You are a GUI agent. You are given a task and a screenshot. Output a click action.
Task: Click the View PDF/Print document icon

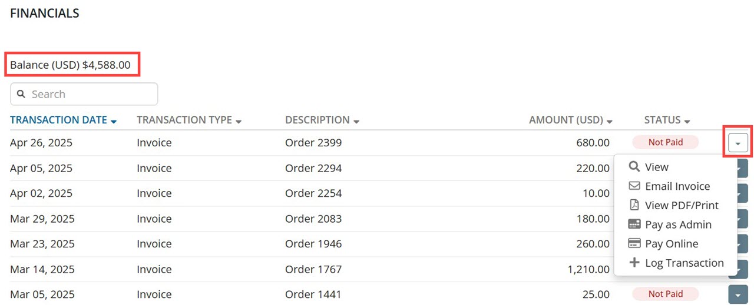click(634, 205)
